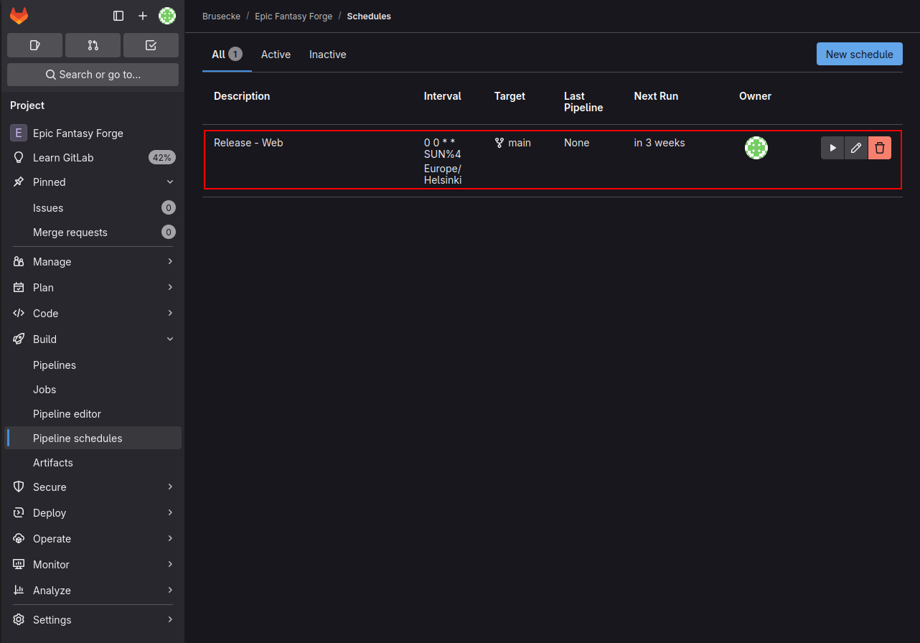The image size is (920, 643).
Task: Click the Epic Fantasy Forge project avatar E
Action: point(19,133)
